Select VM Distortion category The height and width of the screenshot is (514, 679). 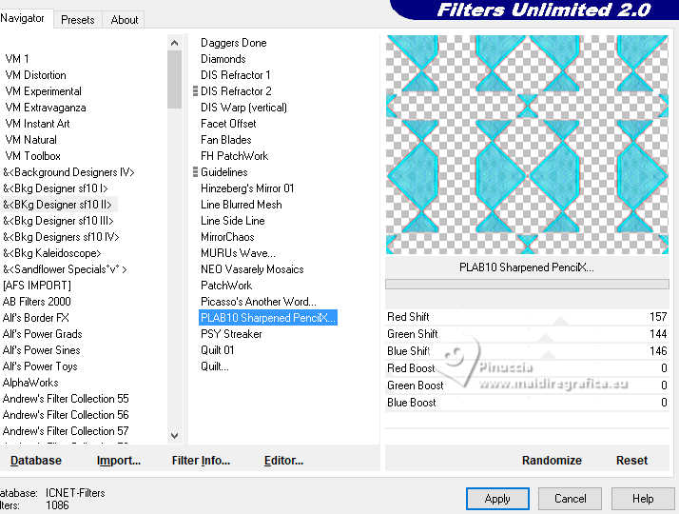[35, 75]
